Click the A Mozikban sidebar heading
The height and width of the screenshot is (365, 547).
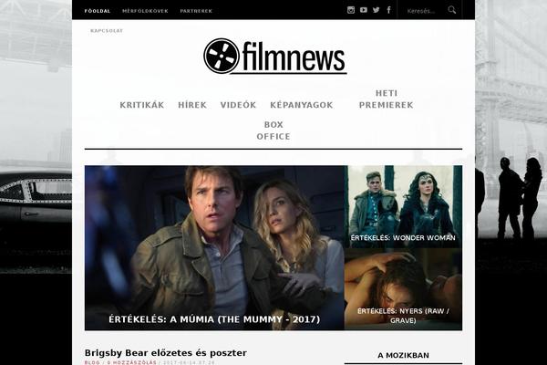click(403, 355)
